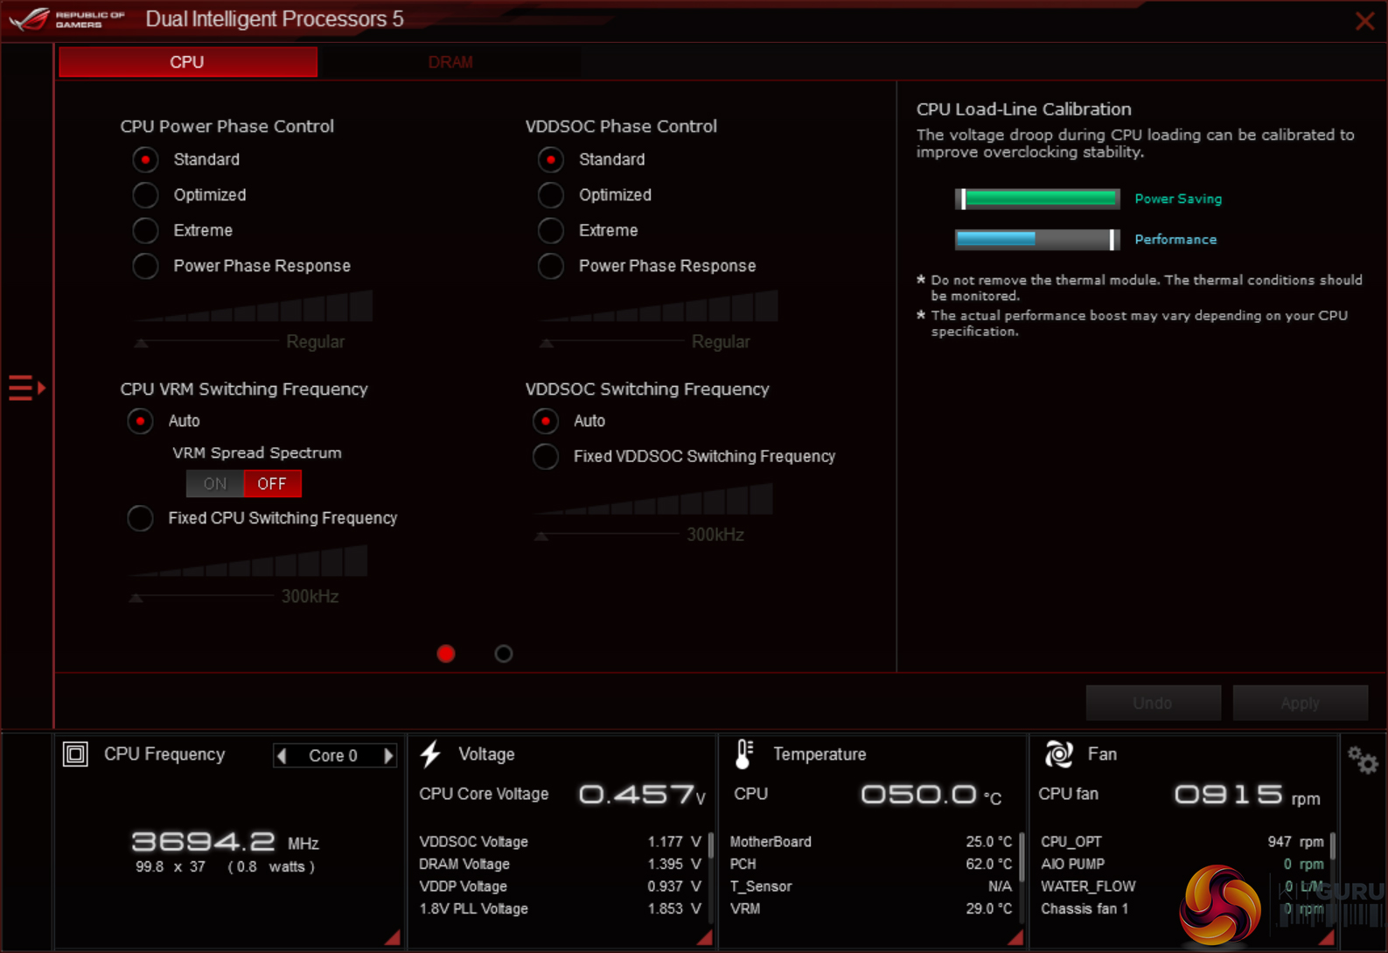Select Power Phase Response for VDDSOC
The height and width of the screenshot is (953, 1388).
click(550, 265)
